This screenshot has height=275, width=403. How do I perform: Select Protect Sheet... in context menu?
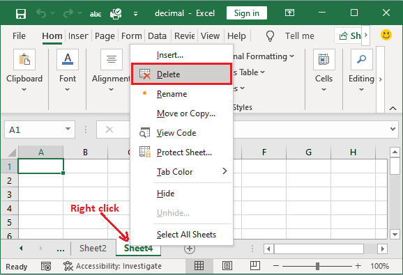click(x=181, y=152)
